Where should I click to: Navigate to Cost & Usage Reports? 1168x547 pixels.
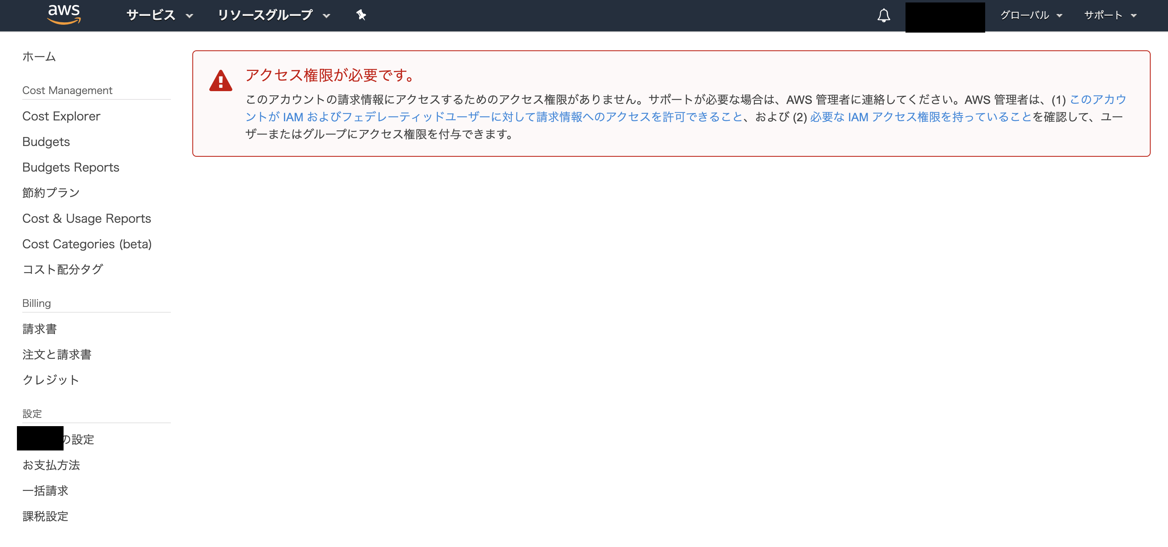[87, 219]
